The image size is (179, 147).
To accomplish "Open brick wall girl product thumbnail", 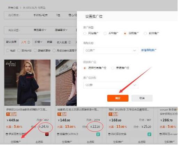I will 66,83.
